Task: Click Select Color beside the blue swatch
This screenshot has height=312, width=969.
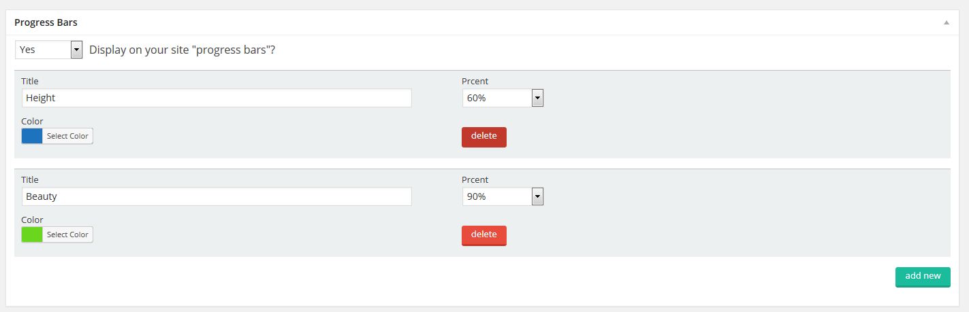Action: (67, 136)
